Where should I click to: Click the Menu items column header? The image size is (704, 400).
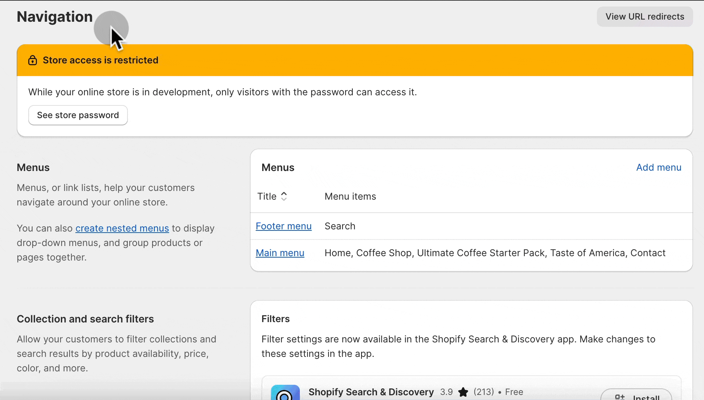point(350,196)
